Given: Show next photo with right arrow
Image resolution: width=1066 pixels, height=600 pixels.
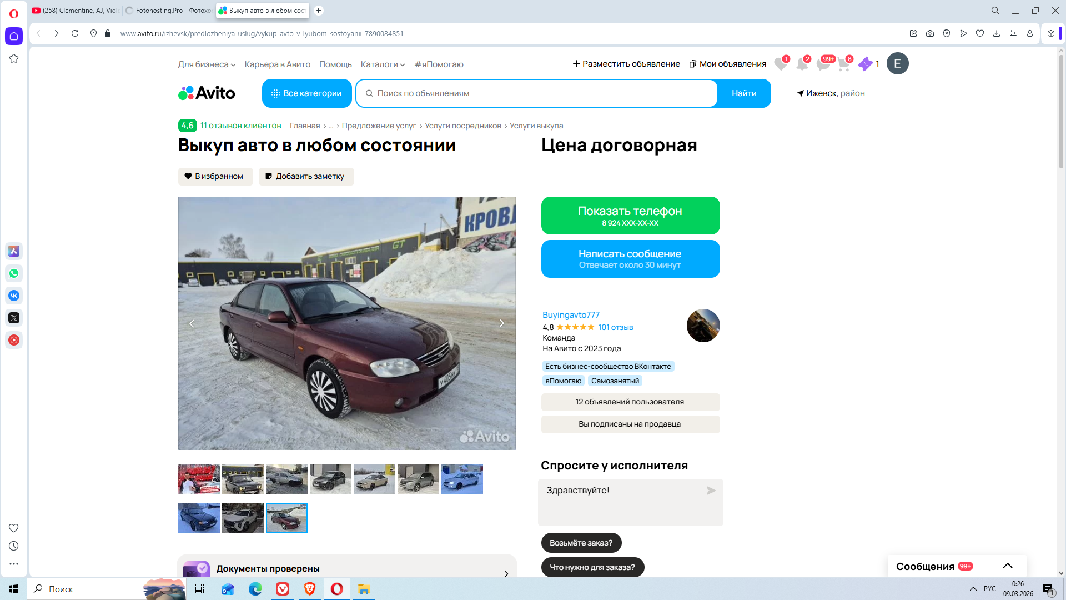Looking at the screenshot, I should click(501, 323).
